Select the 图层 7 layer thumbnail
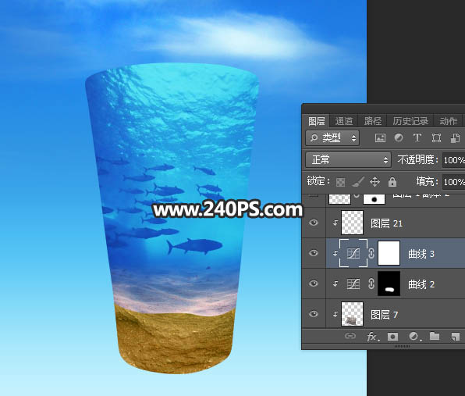Screen dimensions: 465x396 [353, 314]
